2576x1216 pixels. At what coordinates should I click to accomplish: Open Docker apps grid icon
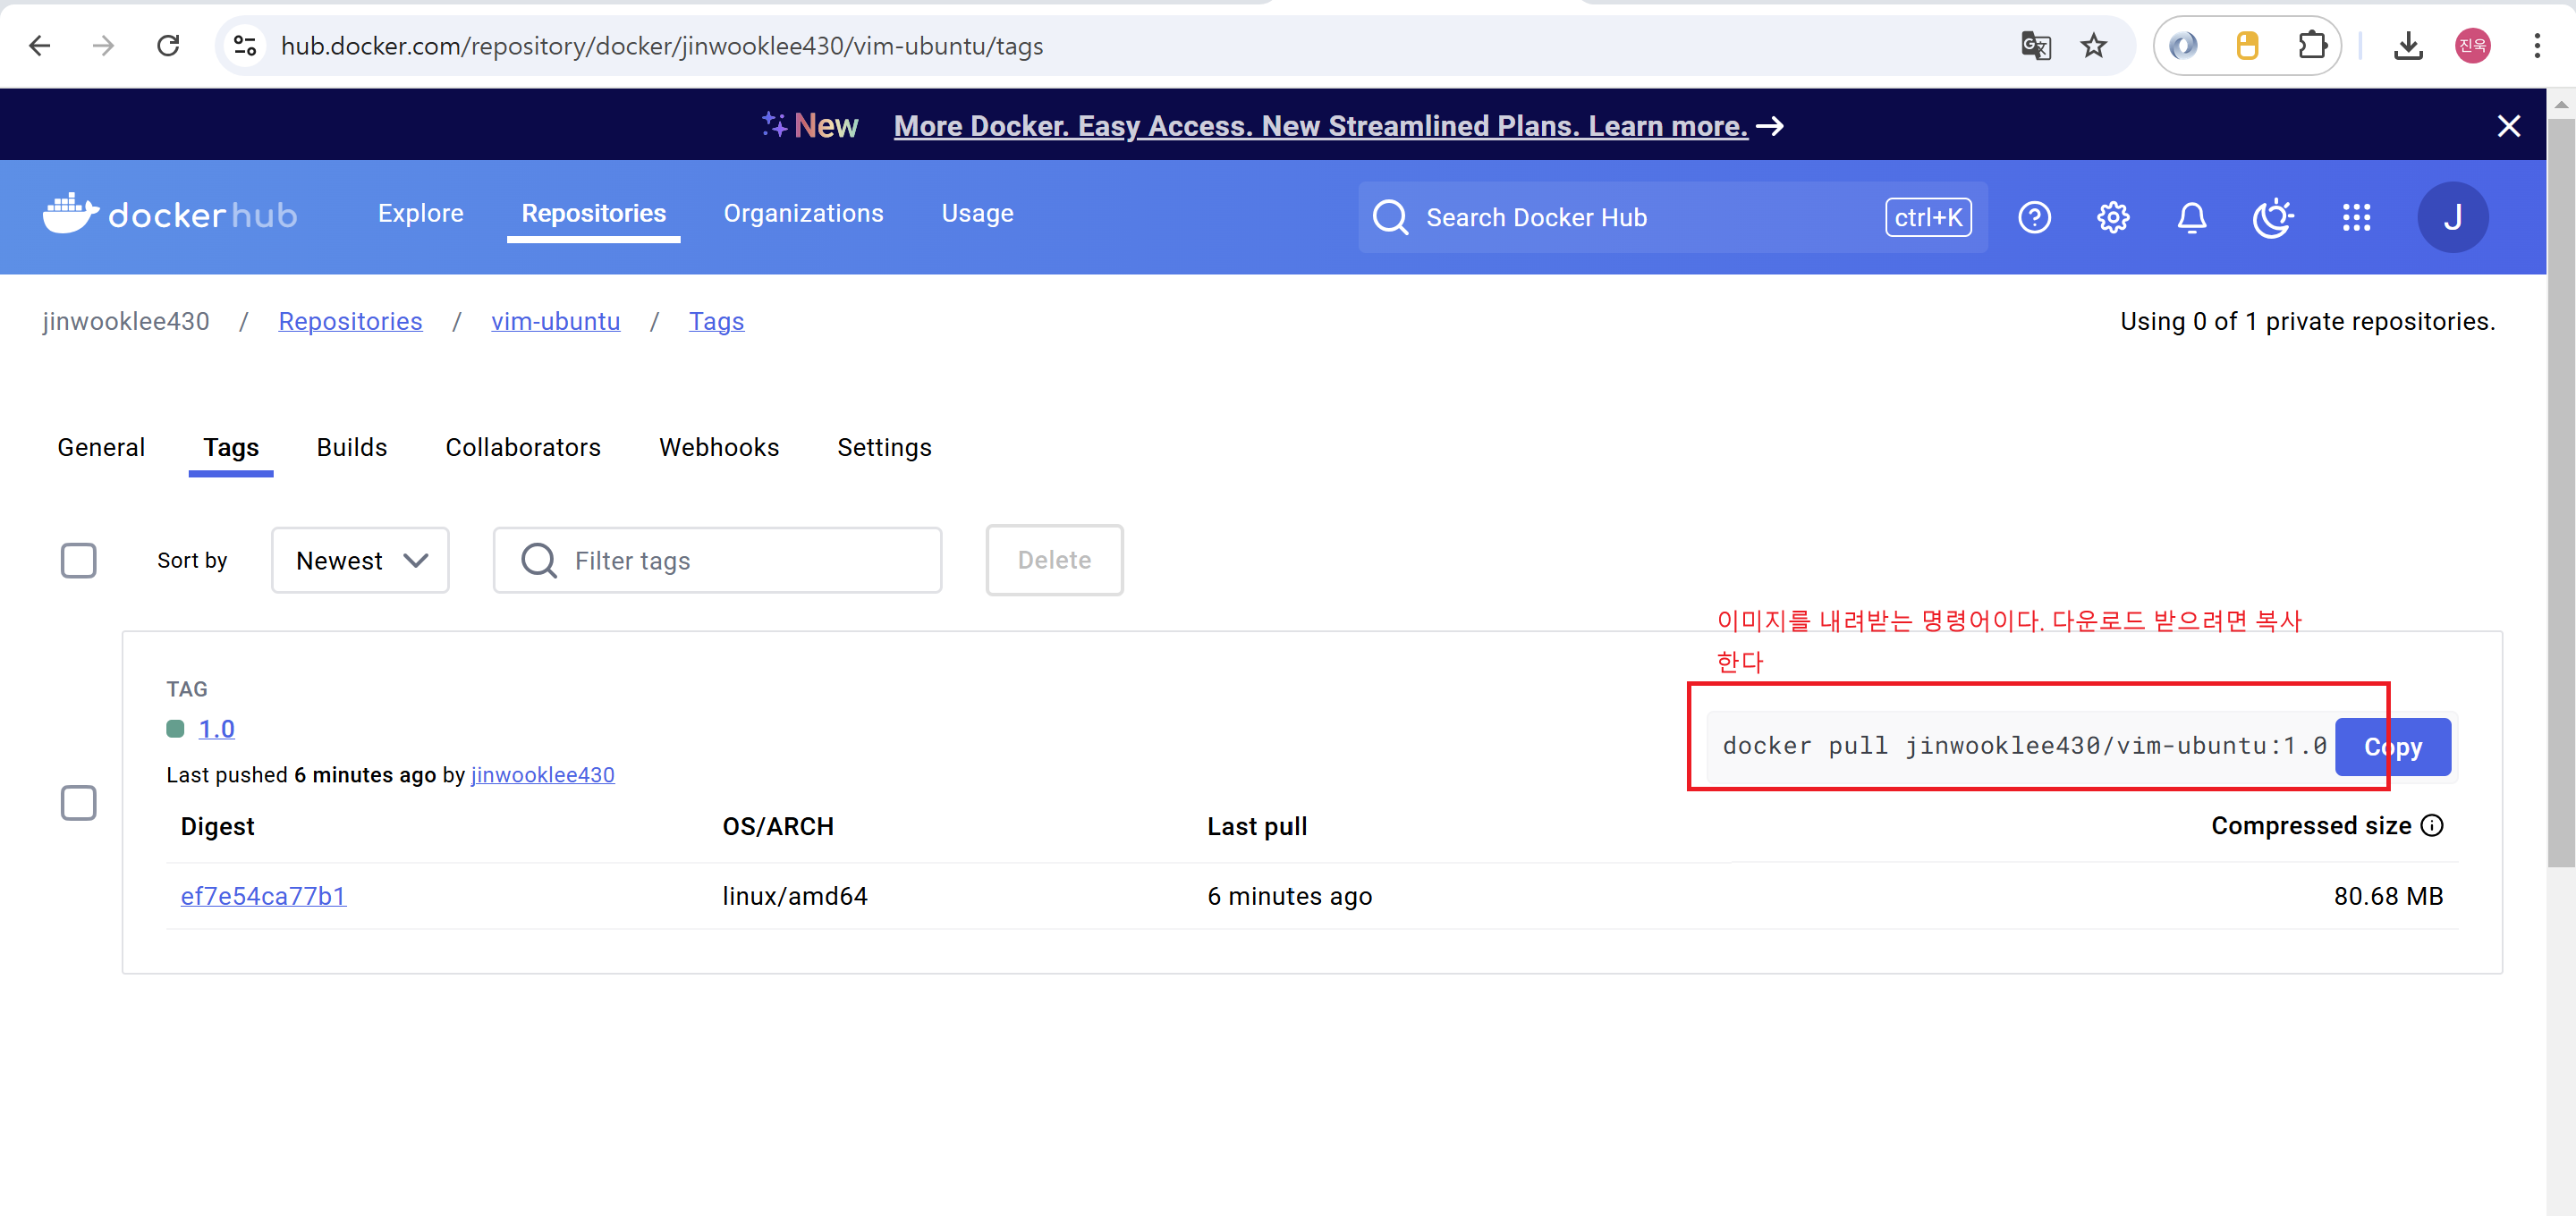2356,217
